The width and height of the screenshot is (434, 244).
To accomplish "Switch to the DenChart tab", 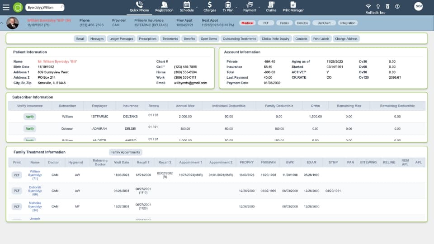I will coord(324,23).
